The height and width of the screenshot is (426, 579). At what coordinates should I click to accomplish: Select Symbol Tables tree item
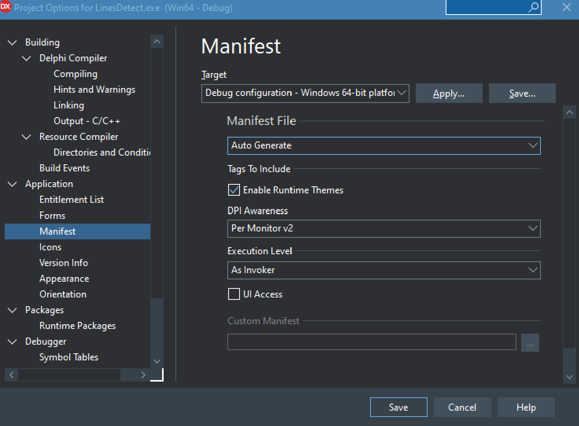coord(69,357)
